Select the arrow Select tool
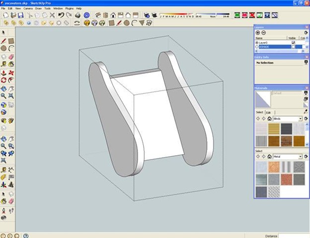 point(3,32)
